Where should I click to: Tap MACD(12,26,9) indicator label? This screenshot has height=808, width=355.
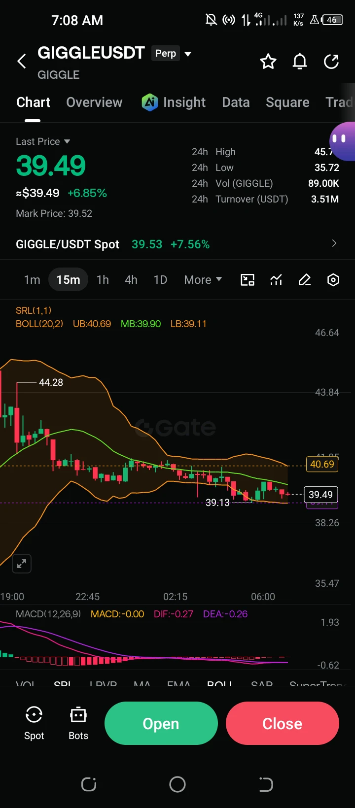(48, 614)
